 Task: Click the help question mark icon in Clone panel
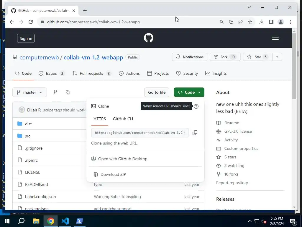point(196,106)
